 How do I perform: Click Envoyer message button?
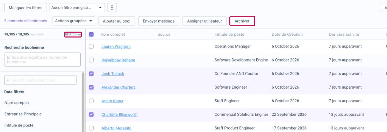click(x=159, y=21)
